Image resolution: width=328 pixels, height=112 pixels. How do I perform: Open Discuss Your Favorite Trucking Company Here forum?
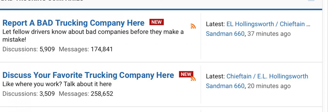(88, 75)
